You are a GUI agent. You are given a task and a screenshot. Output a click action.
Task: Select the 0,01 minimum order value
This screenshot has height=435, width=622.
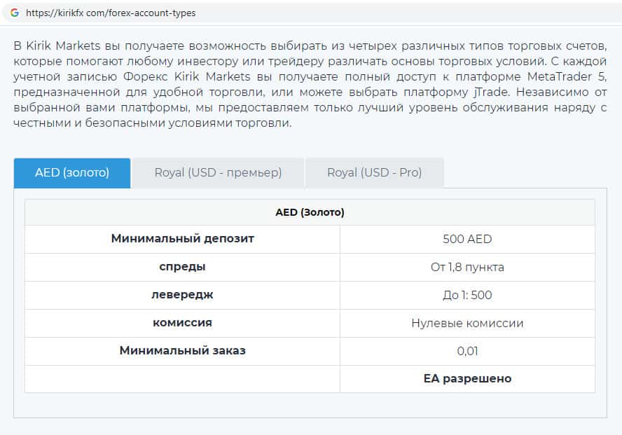(467, 351)
